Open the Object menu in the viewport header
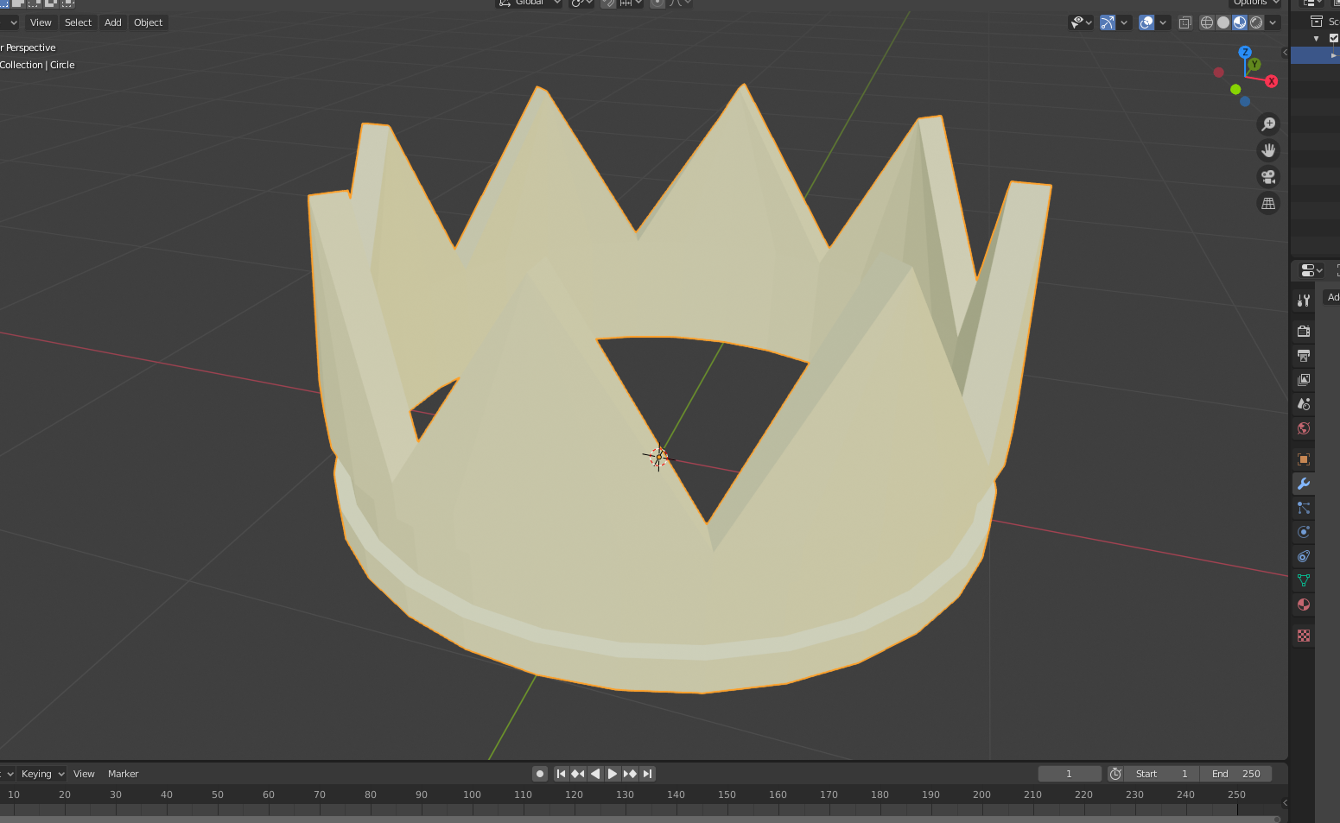1340x823 pixels. 148,22
